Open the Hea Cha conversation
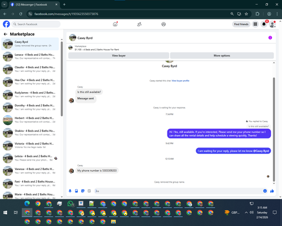The height and width of the screenshot is (226, 282). click(x=30, y=82)
